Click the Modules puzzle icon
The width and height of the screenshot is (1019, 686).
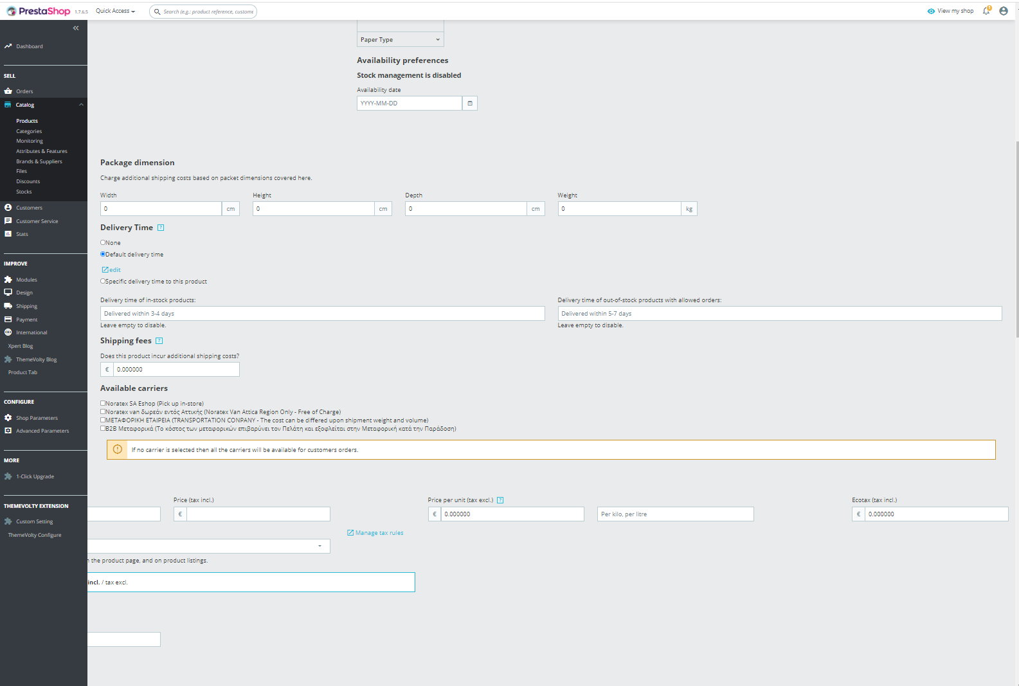point(8,280)
